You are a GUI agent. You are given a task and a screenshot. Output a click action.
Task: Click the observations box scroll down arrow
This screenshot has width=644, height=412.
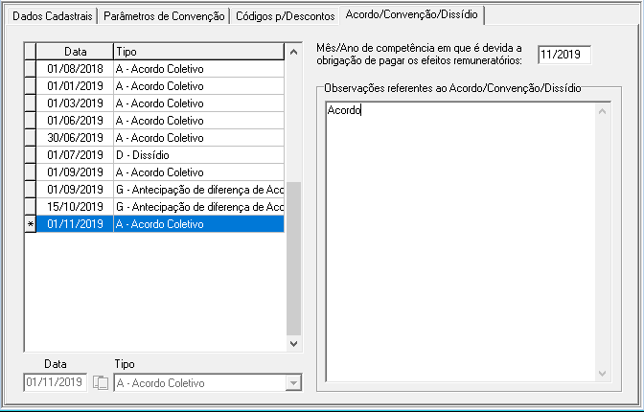[603, 374]
